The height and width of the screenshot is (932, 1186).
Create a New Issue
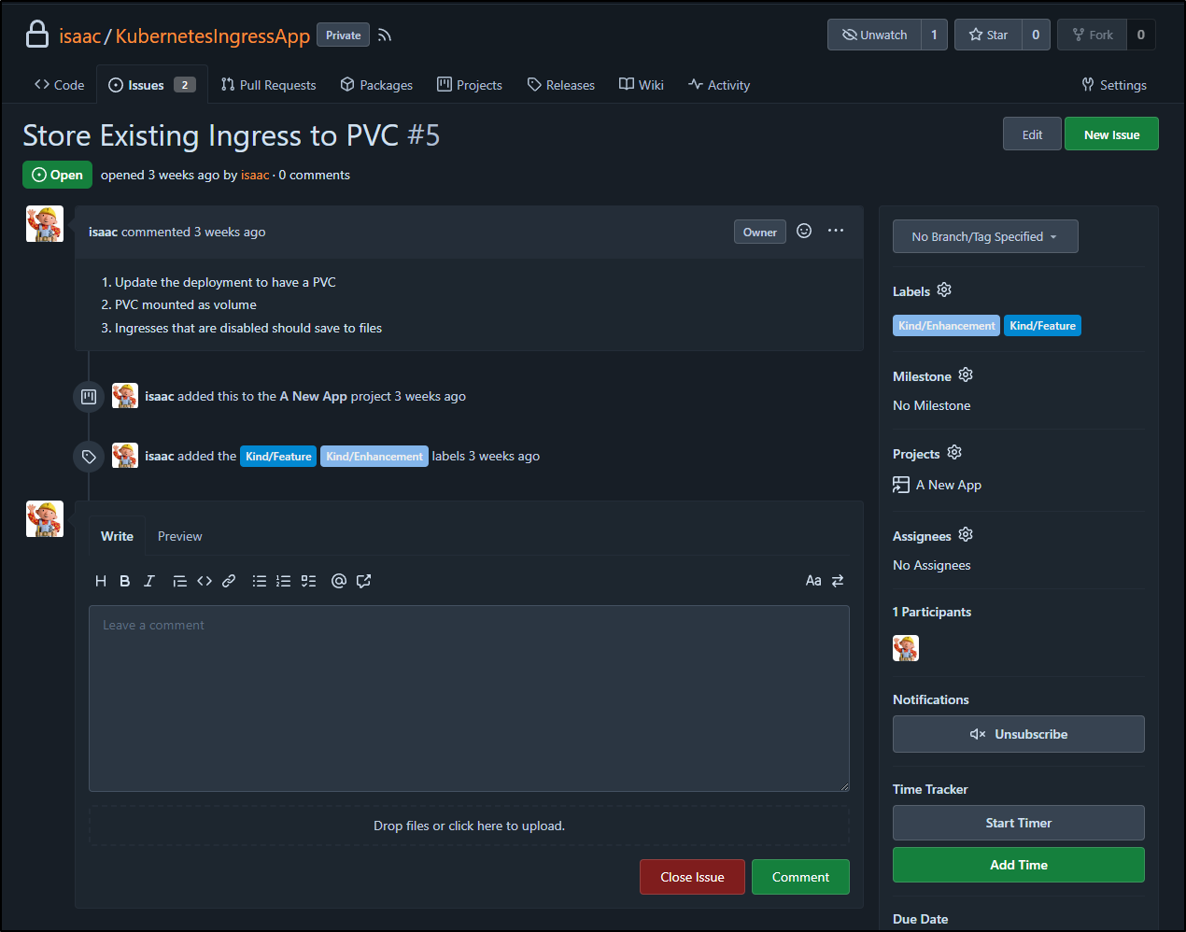coord(1111,134)
